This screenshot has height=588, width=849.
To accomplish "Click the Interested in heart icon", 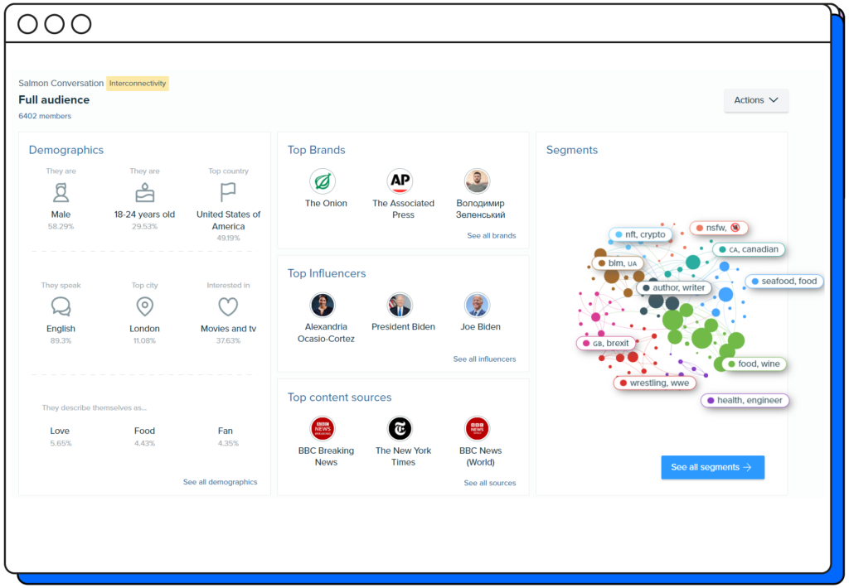I will tap(228, 306).
